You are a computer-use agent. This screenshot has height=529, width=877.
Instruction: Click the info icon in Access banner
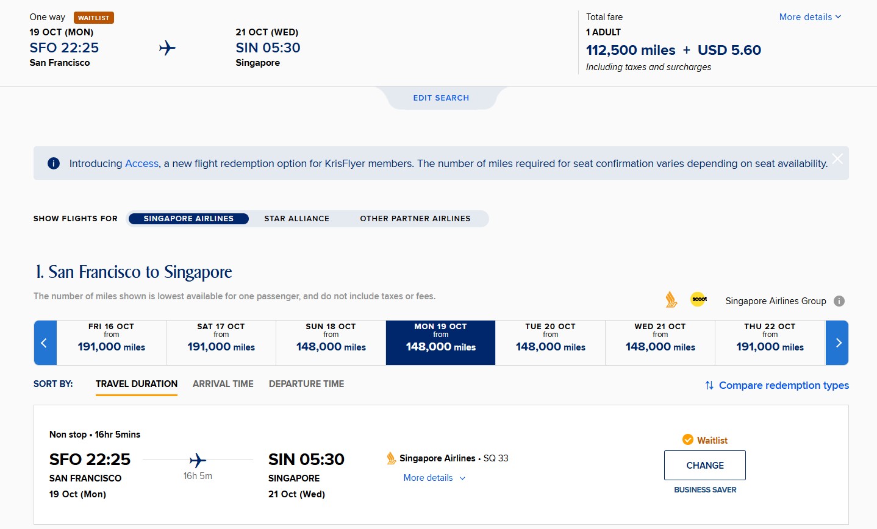(54, 163)
